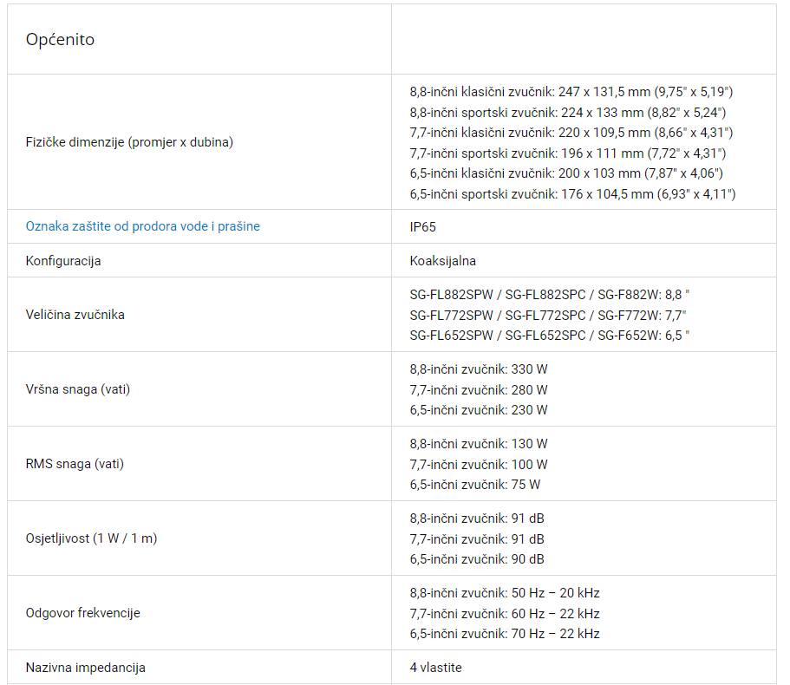Click the '4 vlastite' impedance value
The height and width of the screenshot is (685, 790).
(x=436, y=668)
